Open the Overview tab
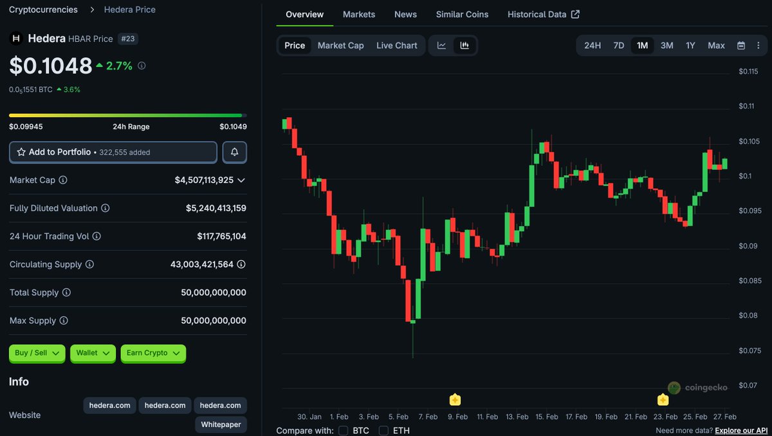Viewport: 772px width, 436px height. tap(305, 14)
